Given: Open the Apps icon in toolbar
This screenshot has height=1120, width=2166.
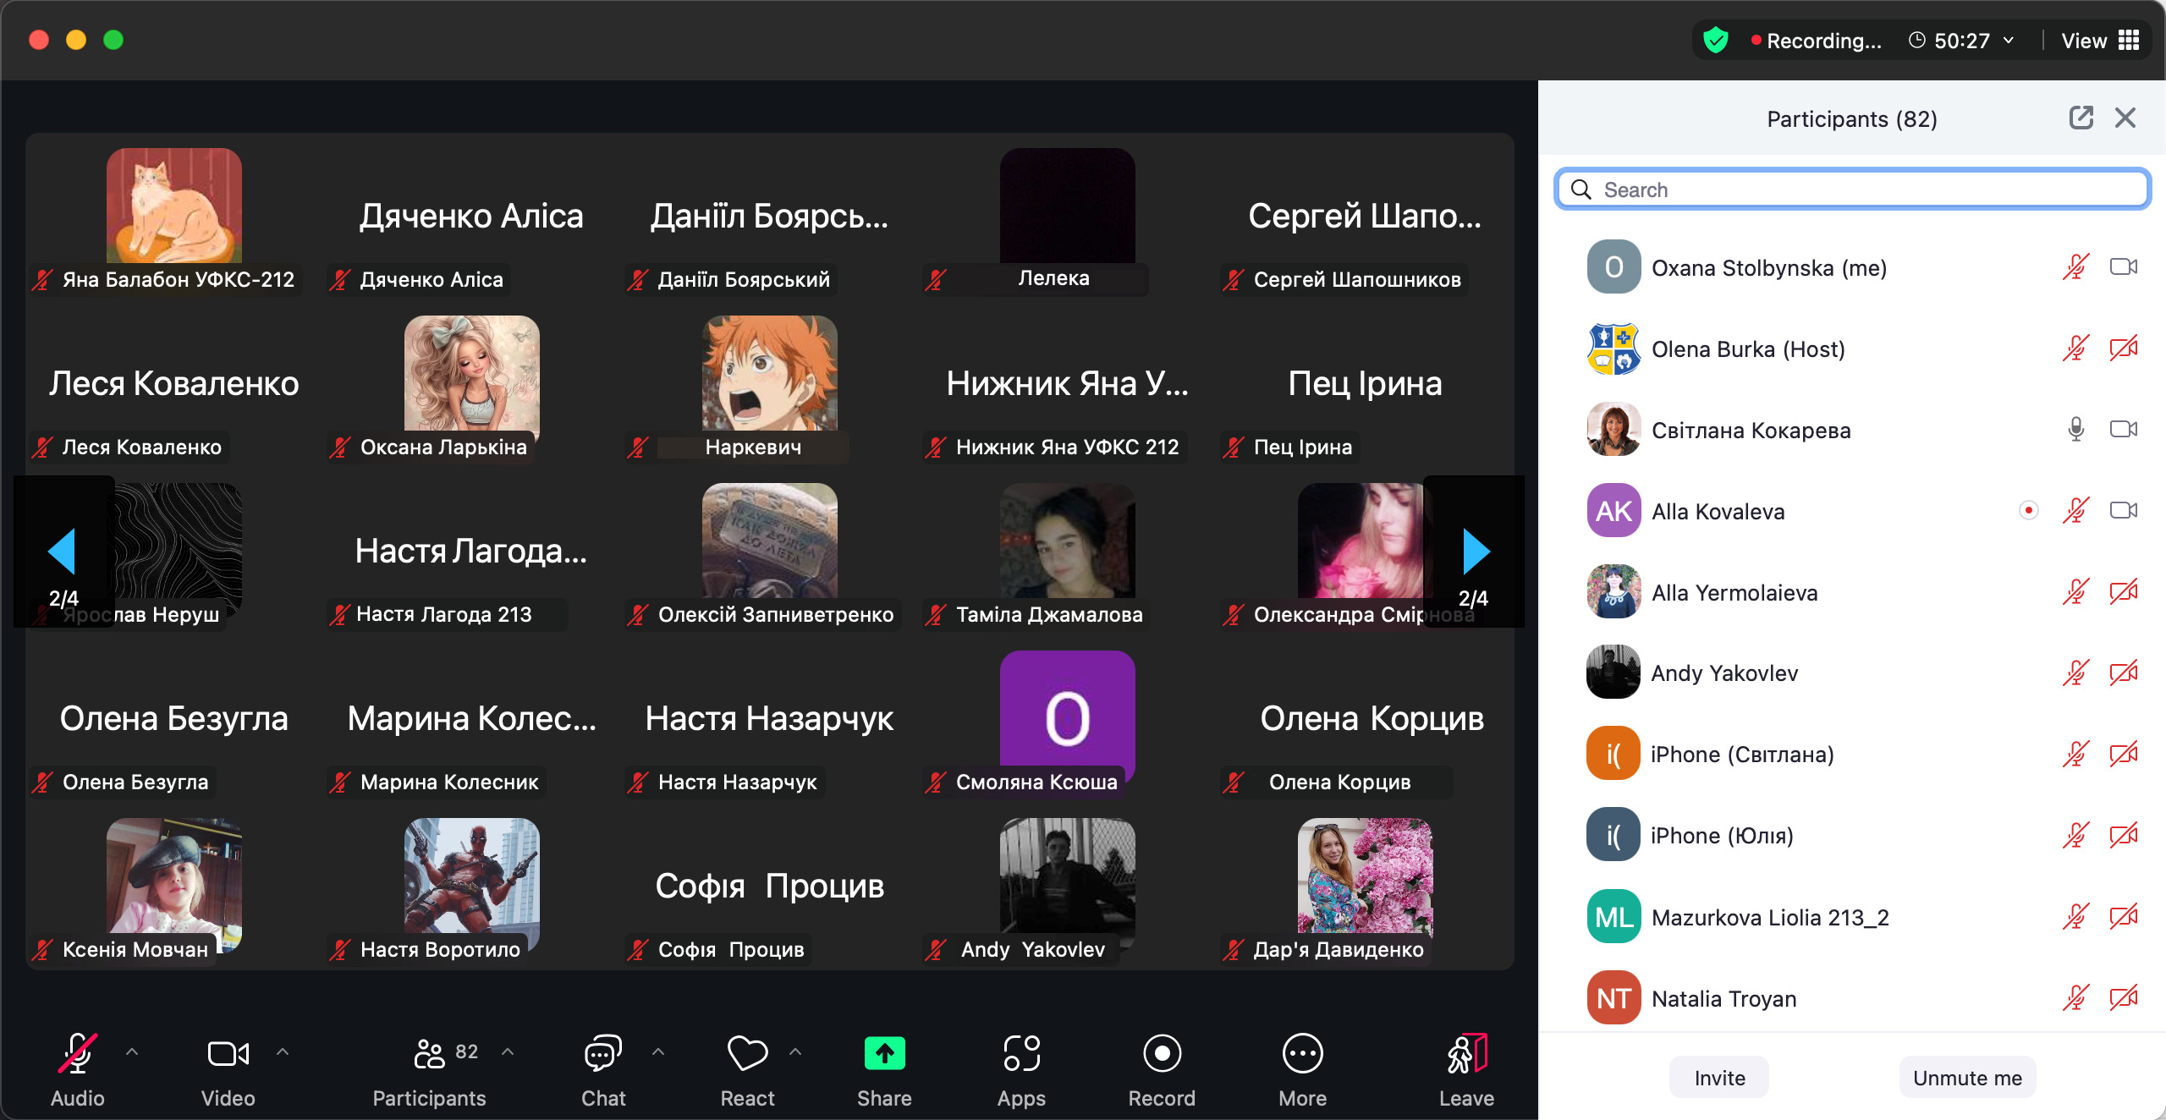Looking at the screenshot, I should coord(1021,1054).
